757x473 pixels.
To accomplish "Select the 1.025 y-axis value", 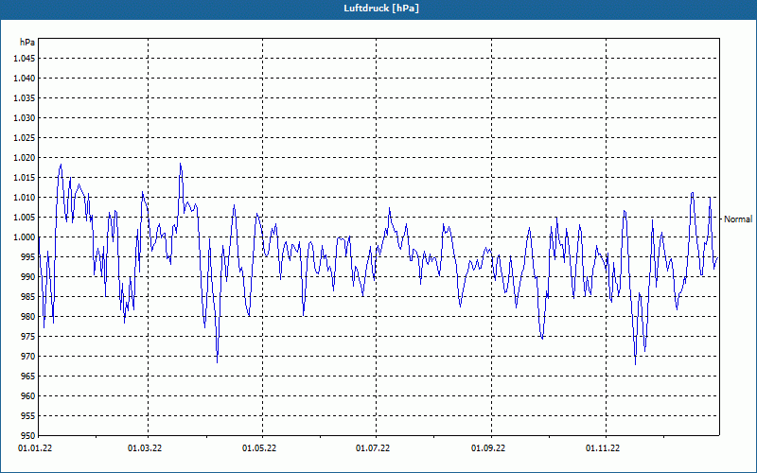I will click(x=25, y=137).
